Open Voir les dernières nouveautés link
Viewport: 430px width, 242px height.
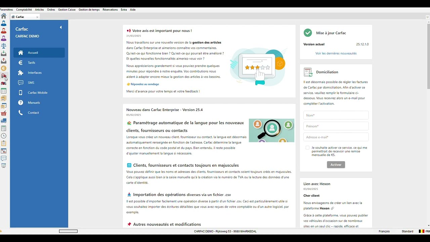click(x=336, y=53)
